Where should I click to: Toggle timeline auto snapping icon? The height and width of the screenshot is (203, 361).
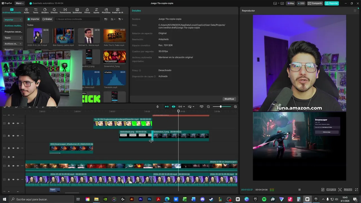click(x=173, y=107)
